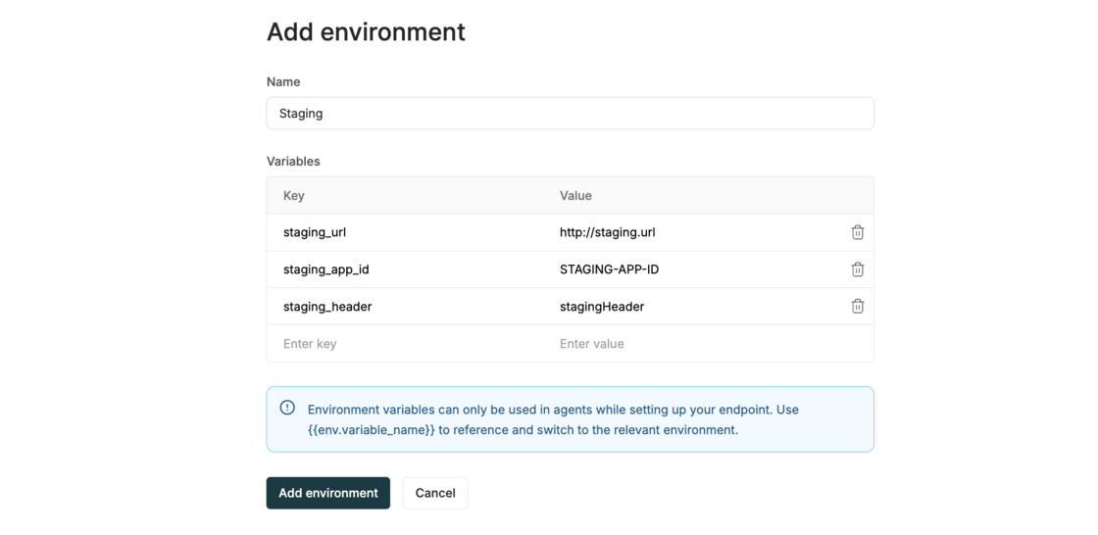Select the staging_app_id key cell

tap(326, 269)
